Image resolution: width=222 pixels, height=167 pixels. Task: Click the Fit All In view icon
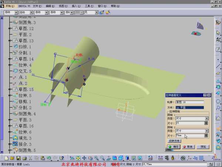tap(78, 158)
